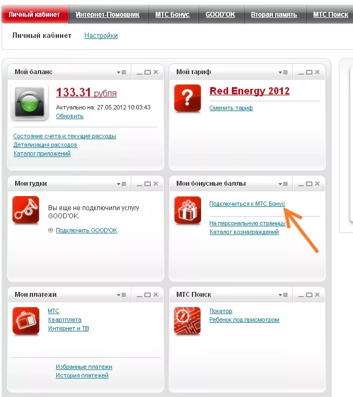Screen dimensions: 353x397
Task: Maximize the МТС Поиск widget
Action: coord(309,295)
